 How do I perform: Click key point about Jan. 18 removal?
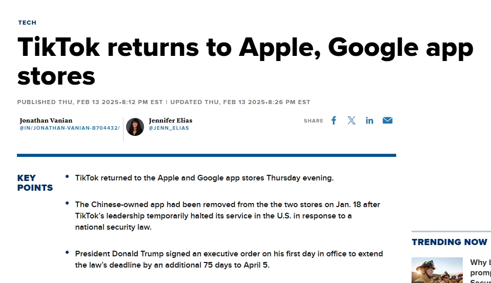(228, 215)
